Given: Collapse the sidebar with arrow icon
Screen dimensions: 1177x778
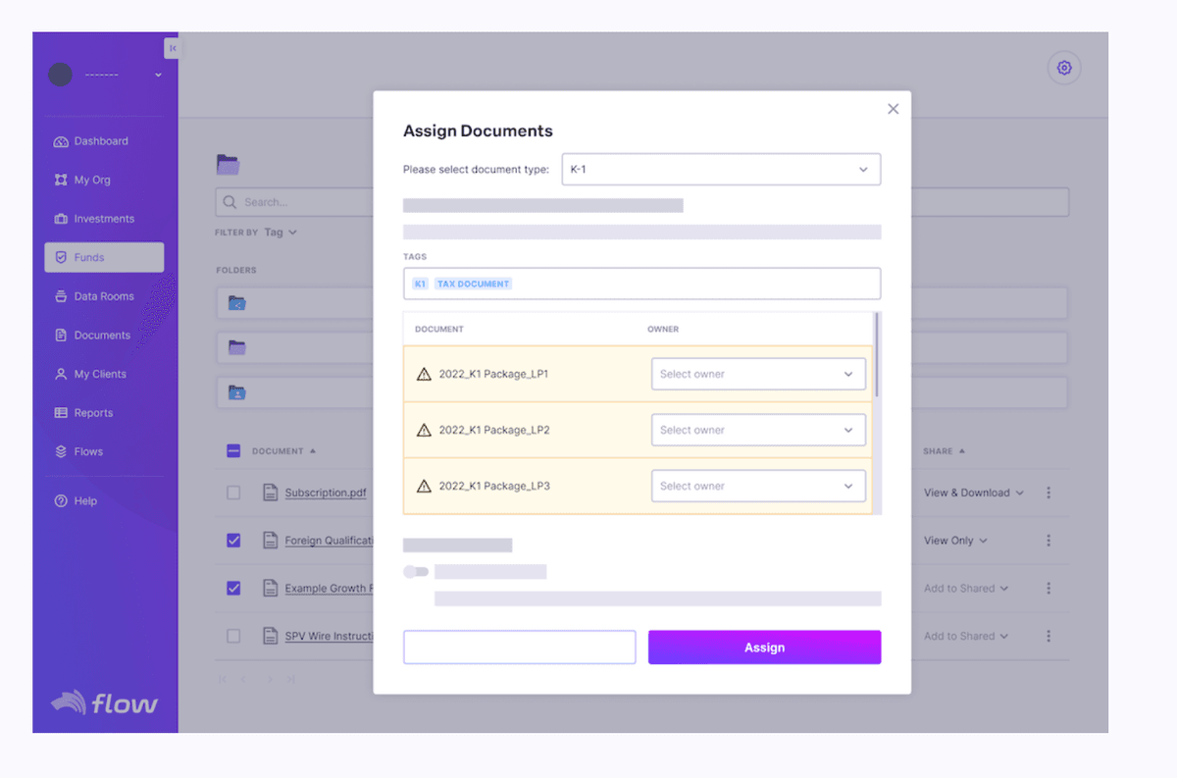Looking at the screenshot, I should [x=172, y=47].
